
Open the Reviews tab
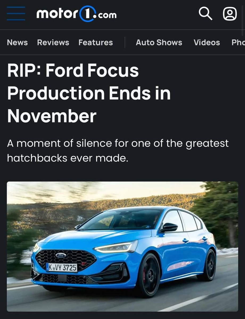pyautogui.click(x=53, y=43)
